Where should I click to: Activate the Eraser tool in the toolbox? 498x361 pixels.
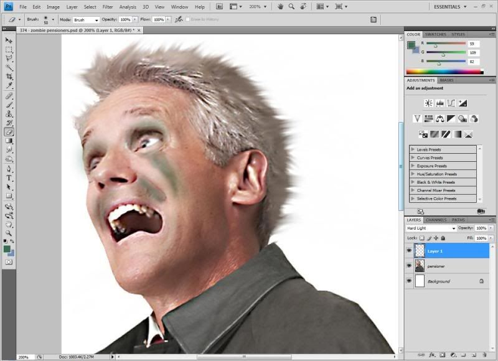click(9, 132)
